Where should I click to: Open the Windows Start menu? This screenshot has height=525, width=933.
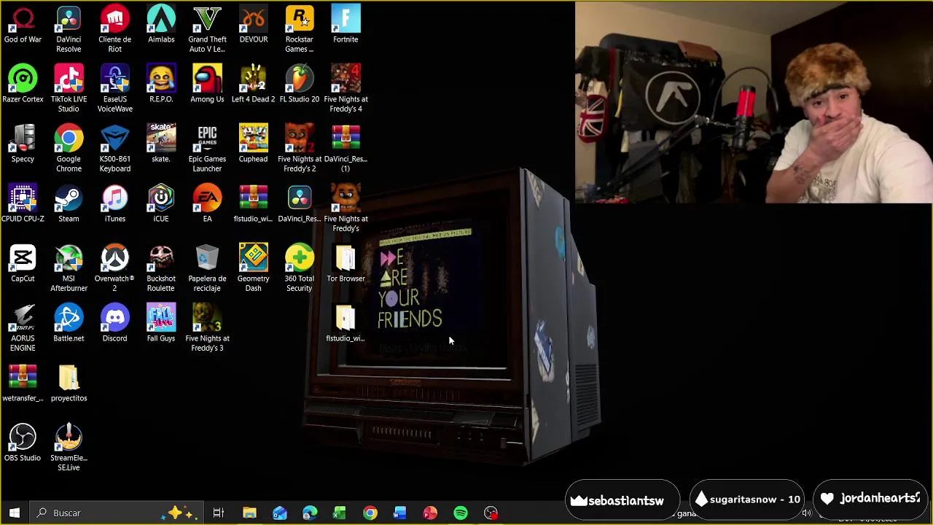pos(14,513)
